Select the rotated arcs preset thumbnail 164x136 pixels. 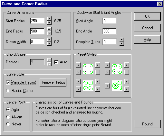117,69
